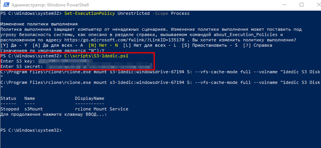Click the Для продолжения нажмите клавишу ВВОД line

click(x=54, y=114)
